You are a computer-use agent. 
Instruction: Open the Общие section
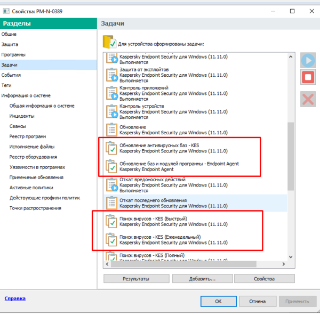[49, 34]
